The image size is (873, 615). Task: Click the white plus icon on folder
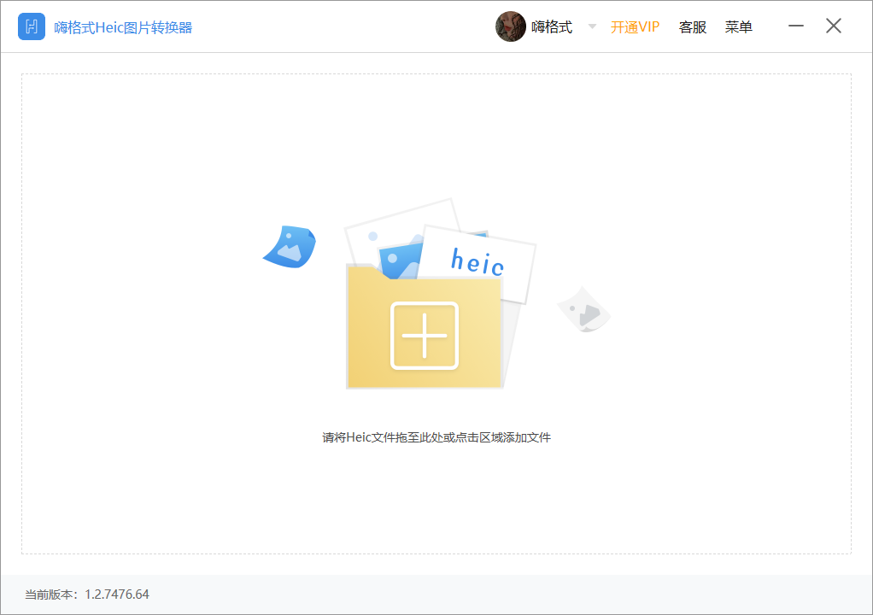[425, 336]
